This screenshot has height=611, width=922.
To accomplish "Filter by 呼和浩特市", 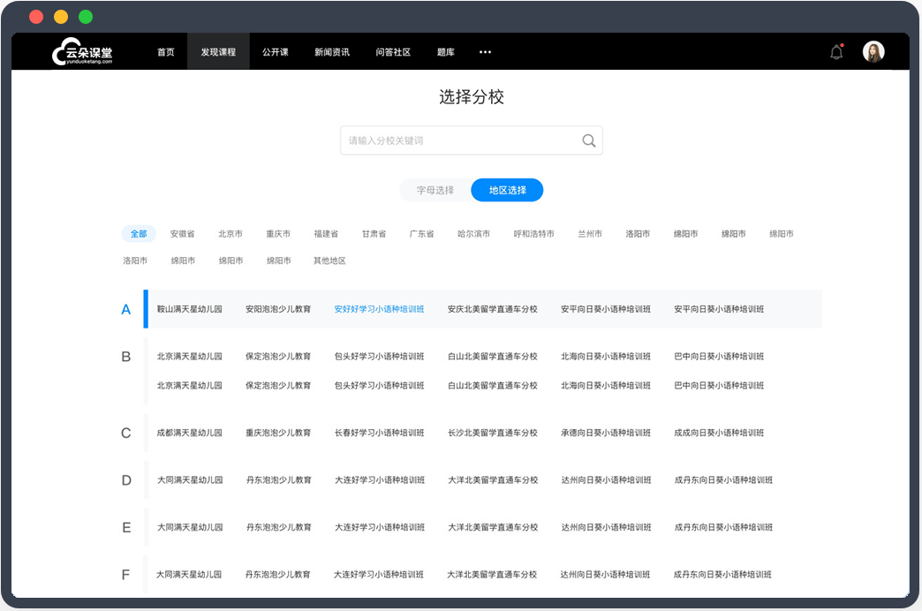I will pos(534,233).
